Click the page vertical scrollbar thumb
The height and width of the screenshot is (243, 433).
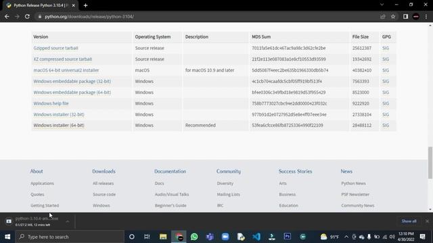pos(430,163)
